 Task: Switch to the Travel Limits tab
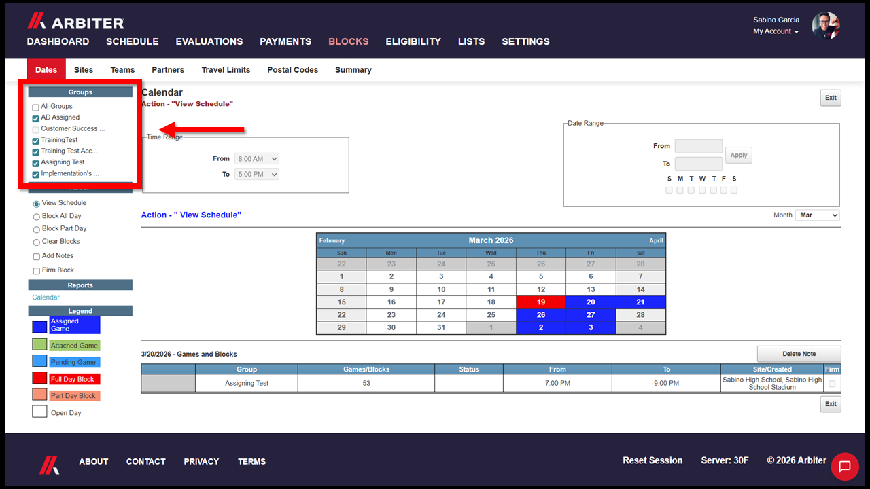[226, 70]
